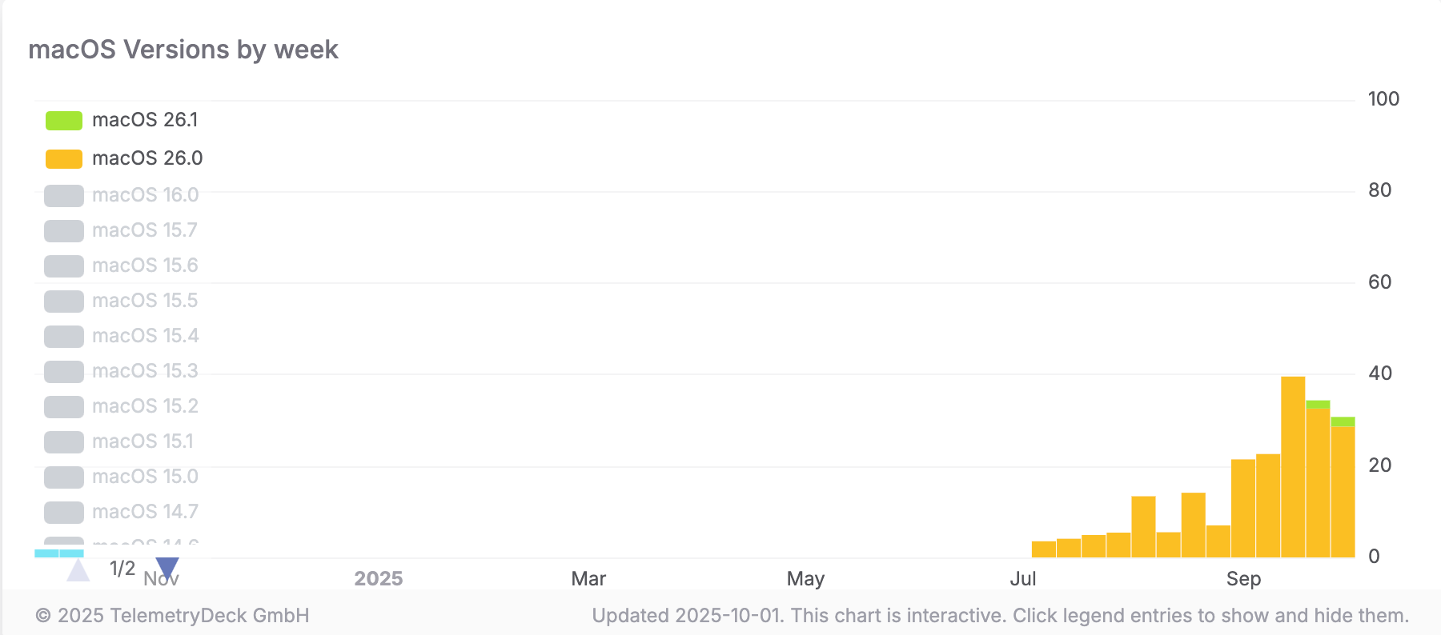Click the macOS 15.4 gray legend icon
The image size is (1441, 635).
click(64, 337)
